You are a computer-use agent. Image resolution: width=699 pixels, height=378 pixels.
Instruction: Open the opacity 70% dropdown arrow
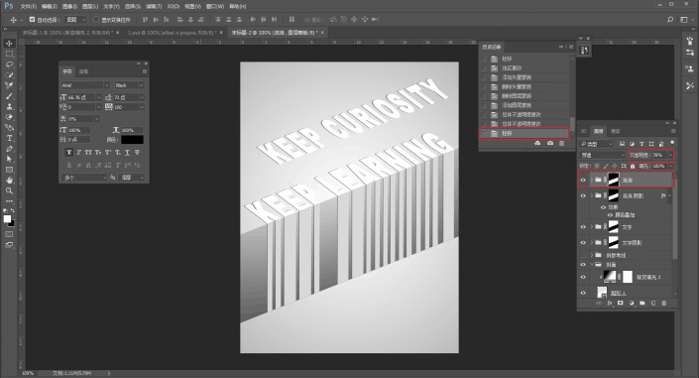click(x=670, y=155)
